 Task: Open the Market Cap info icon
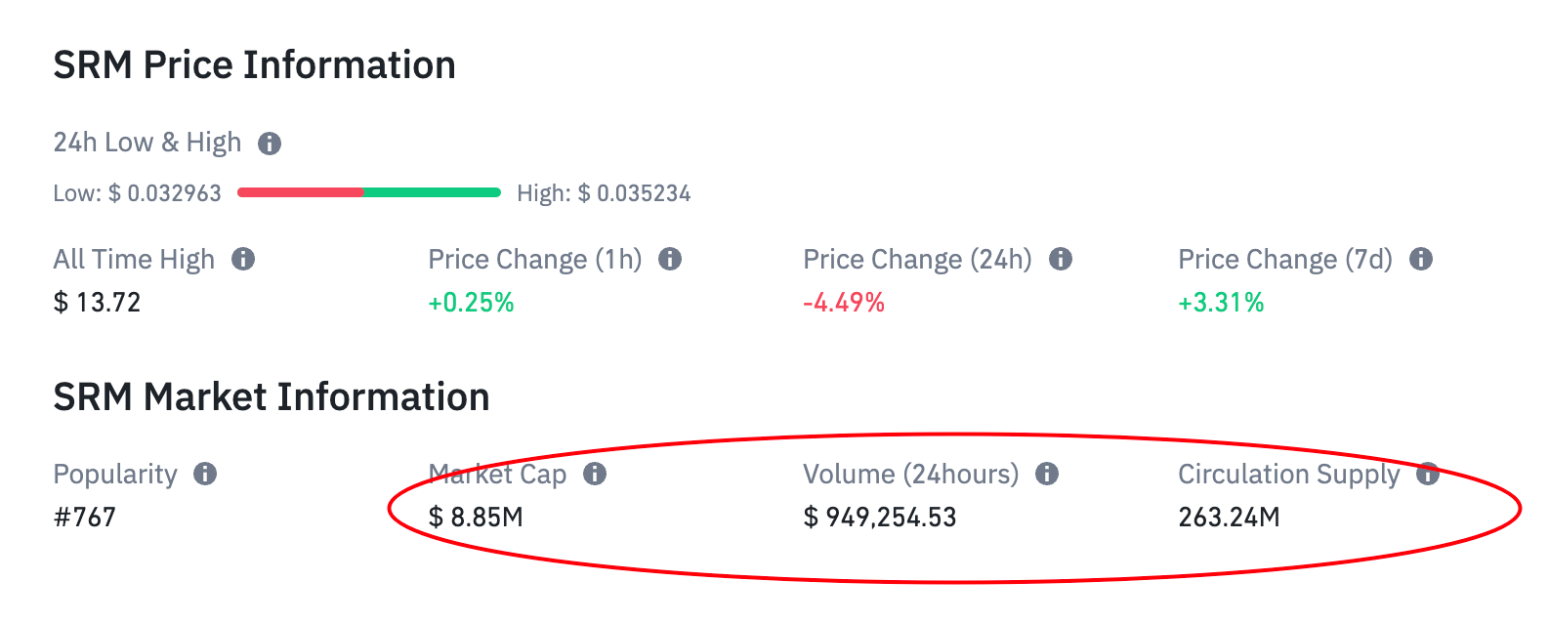tap(595, 474)
